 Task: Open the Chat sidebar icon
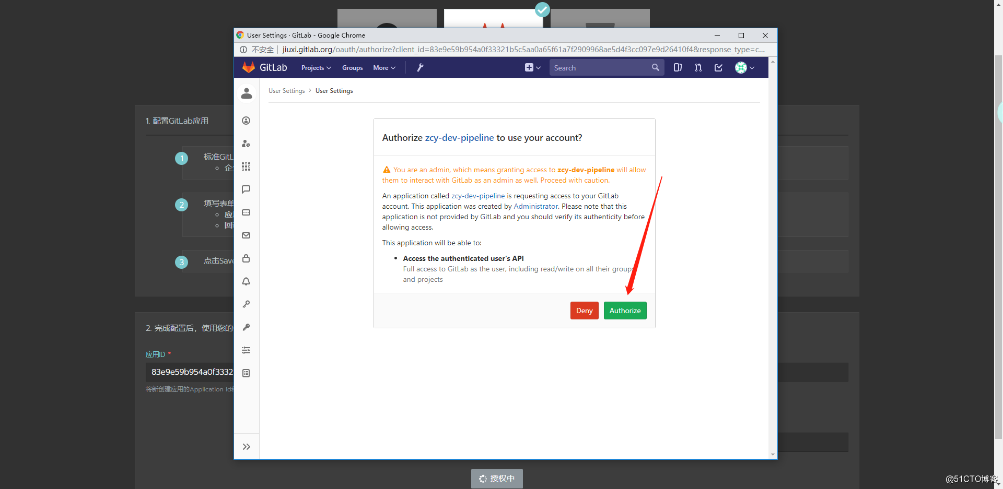246,189
